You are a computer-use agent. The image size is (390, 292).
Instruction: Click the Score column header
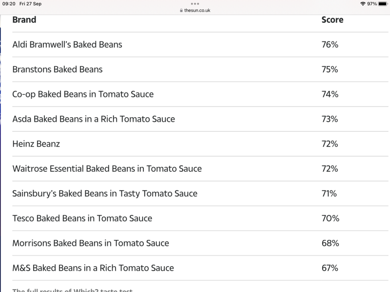(x=332, y=19)
